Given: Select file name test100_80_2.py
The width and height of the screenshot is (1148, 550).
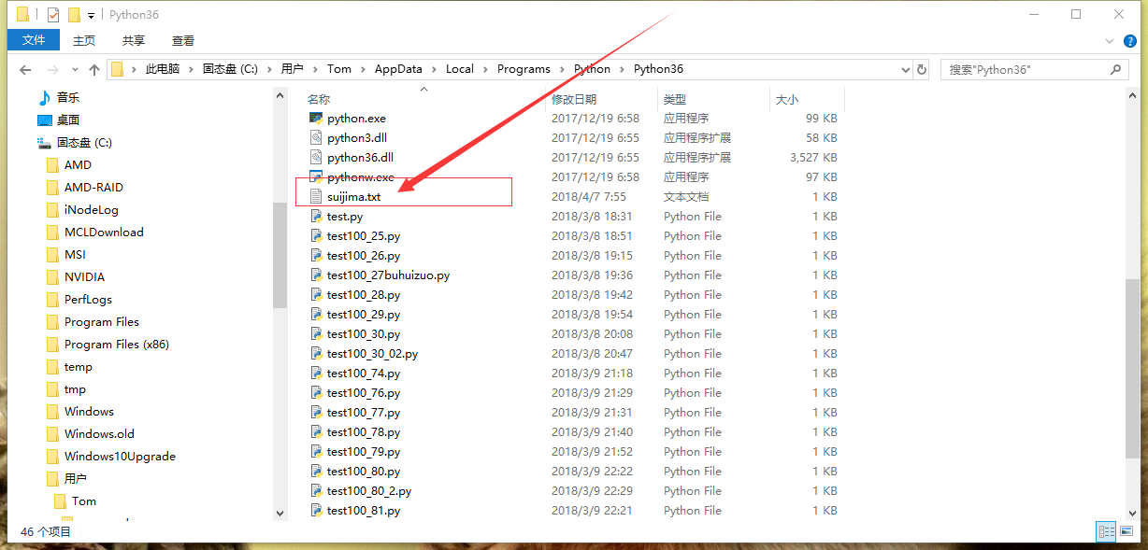Looking at the screenshot, I should point(369,491).
